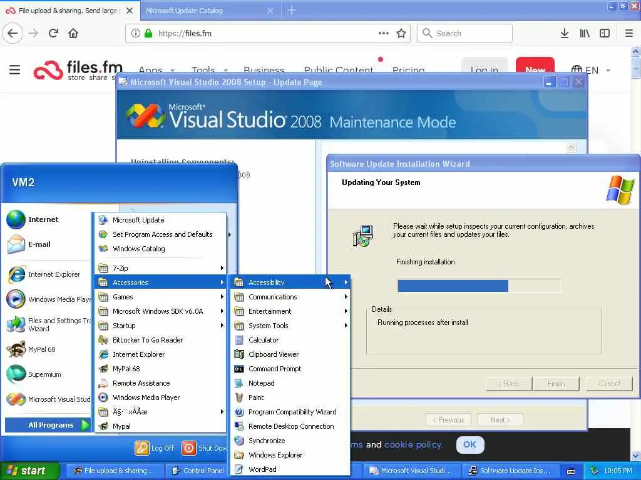Open the cookie policy link
Viewport: 641px width, 480px height.
(413, 444)
